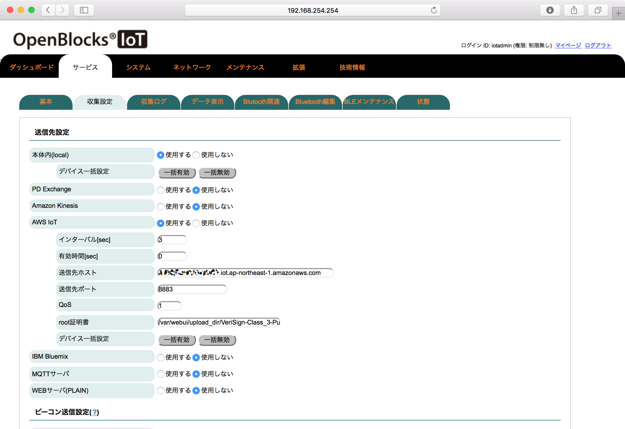
Task: Select 使用する for PD Exchange
Action: tap(161, 190)
